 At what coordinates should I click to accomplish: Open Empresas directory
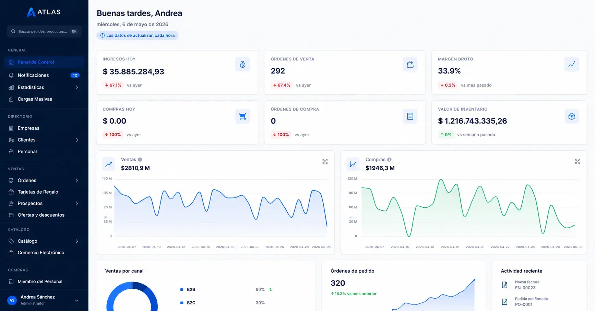tap(44, 128)
